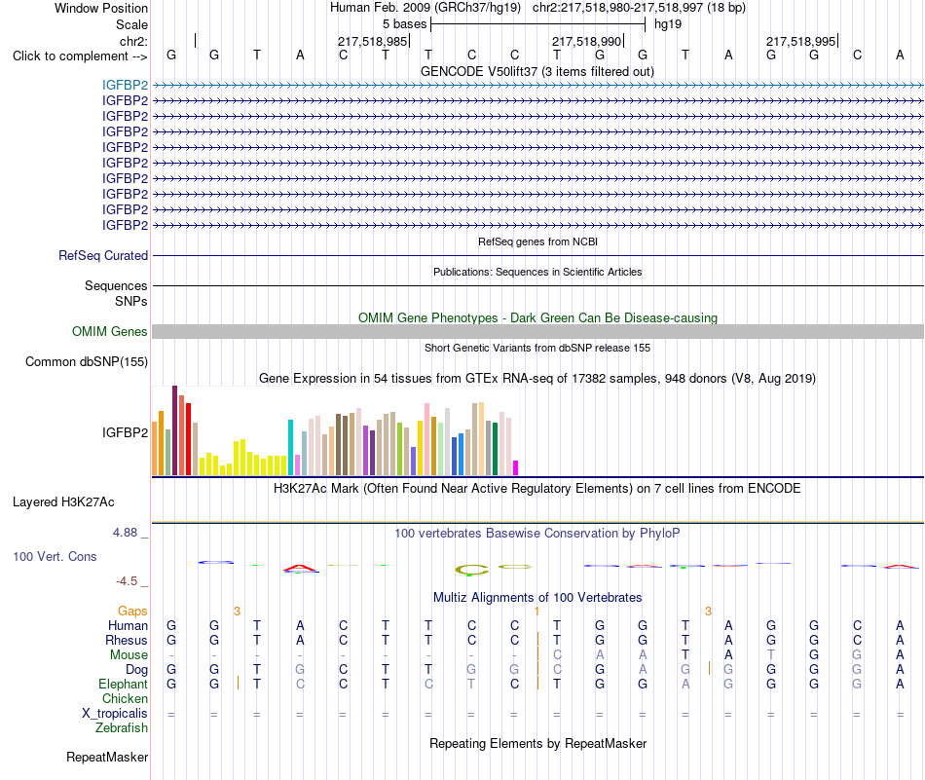Click the chr2:217,518,980-217,518,997 position text

pyautogui.click(x=639, y=8)
